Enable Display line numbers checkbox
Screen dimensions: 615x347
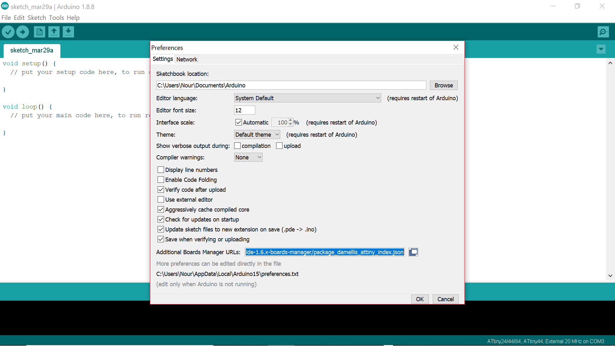pos(161,170)
